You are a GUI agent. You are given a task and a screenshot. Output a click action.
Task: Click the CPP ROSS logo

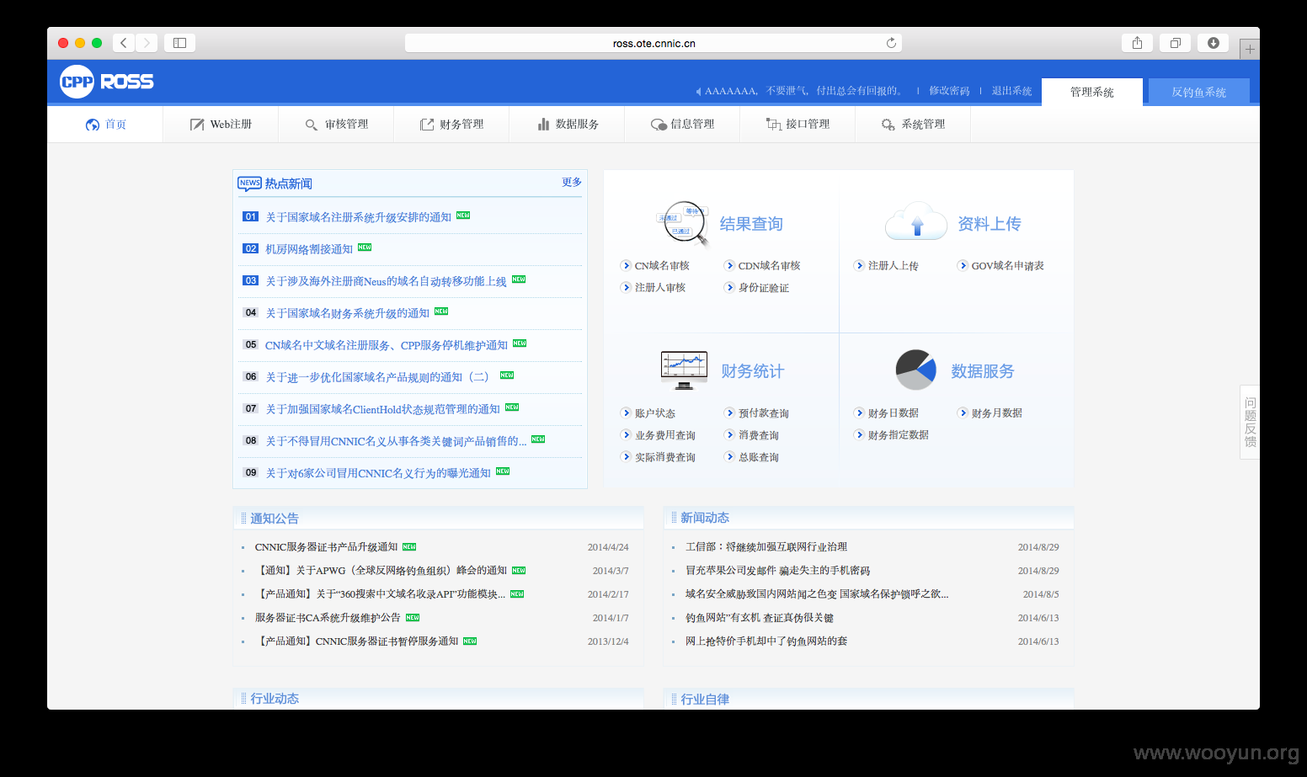coord(107,82)
